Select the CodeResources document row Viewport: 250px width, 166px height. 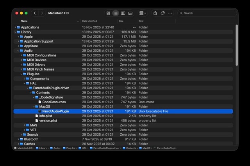tap(123, 102)
